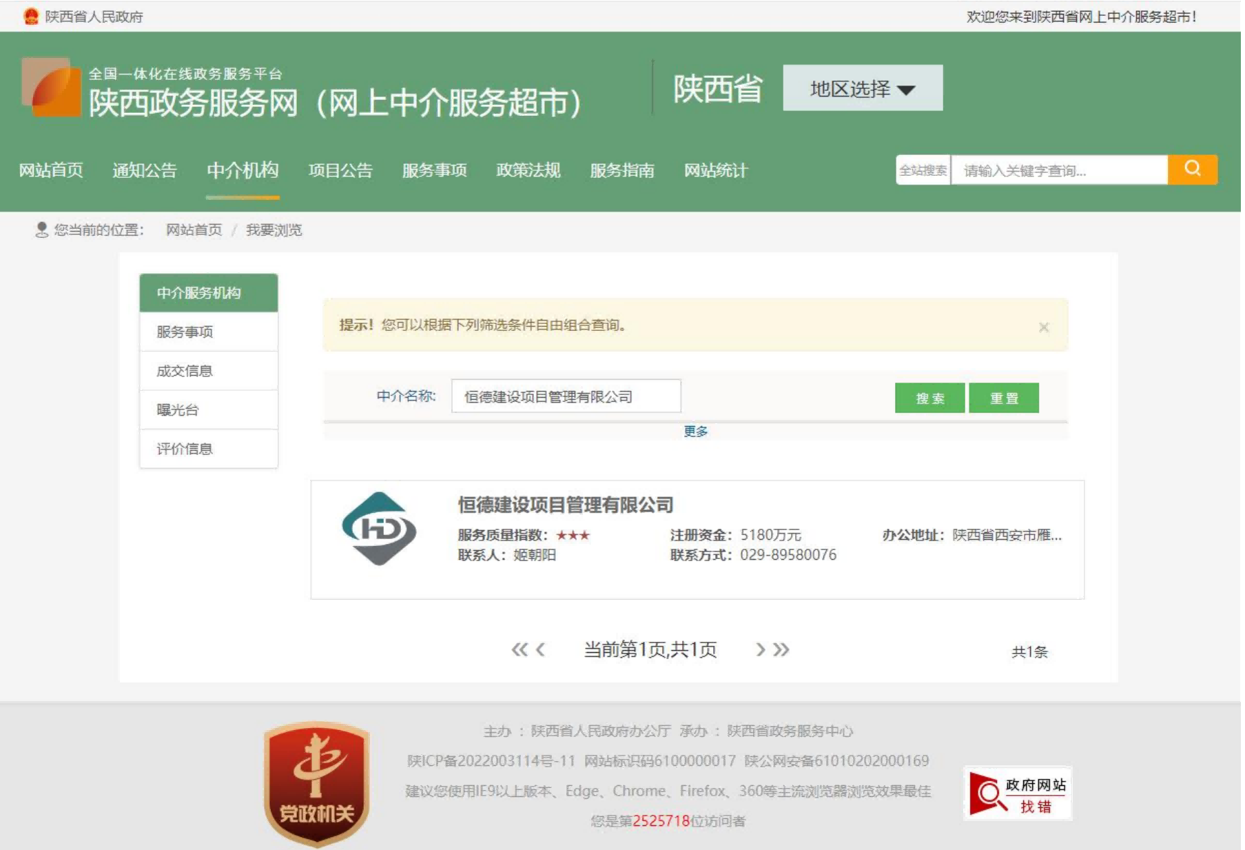1245x850 pixels.
Task: Select 曝光台 in the sidebar
Action: point(209,412)
